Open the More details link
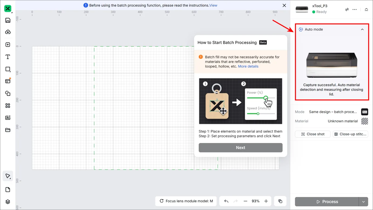 point(248,66)
